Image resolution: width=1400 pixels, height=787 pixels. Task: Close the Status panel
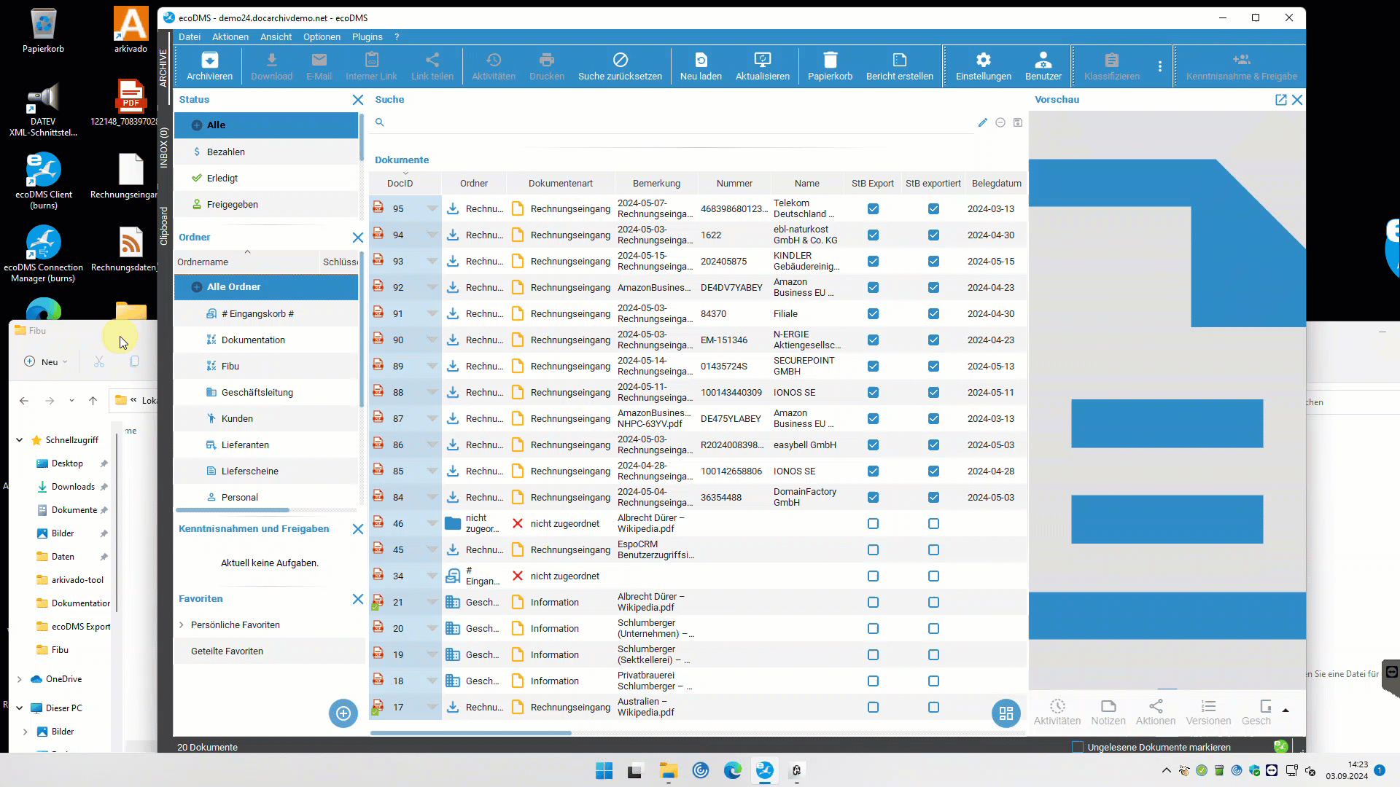(x=357, y=100)
